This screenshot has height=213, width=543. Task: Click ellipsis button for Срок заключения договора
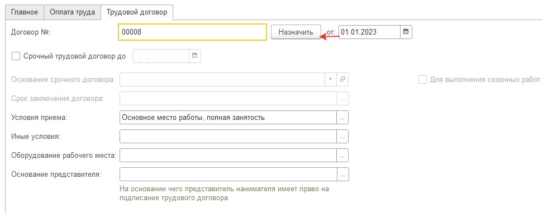click(342, 99)
